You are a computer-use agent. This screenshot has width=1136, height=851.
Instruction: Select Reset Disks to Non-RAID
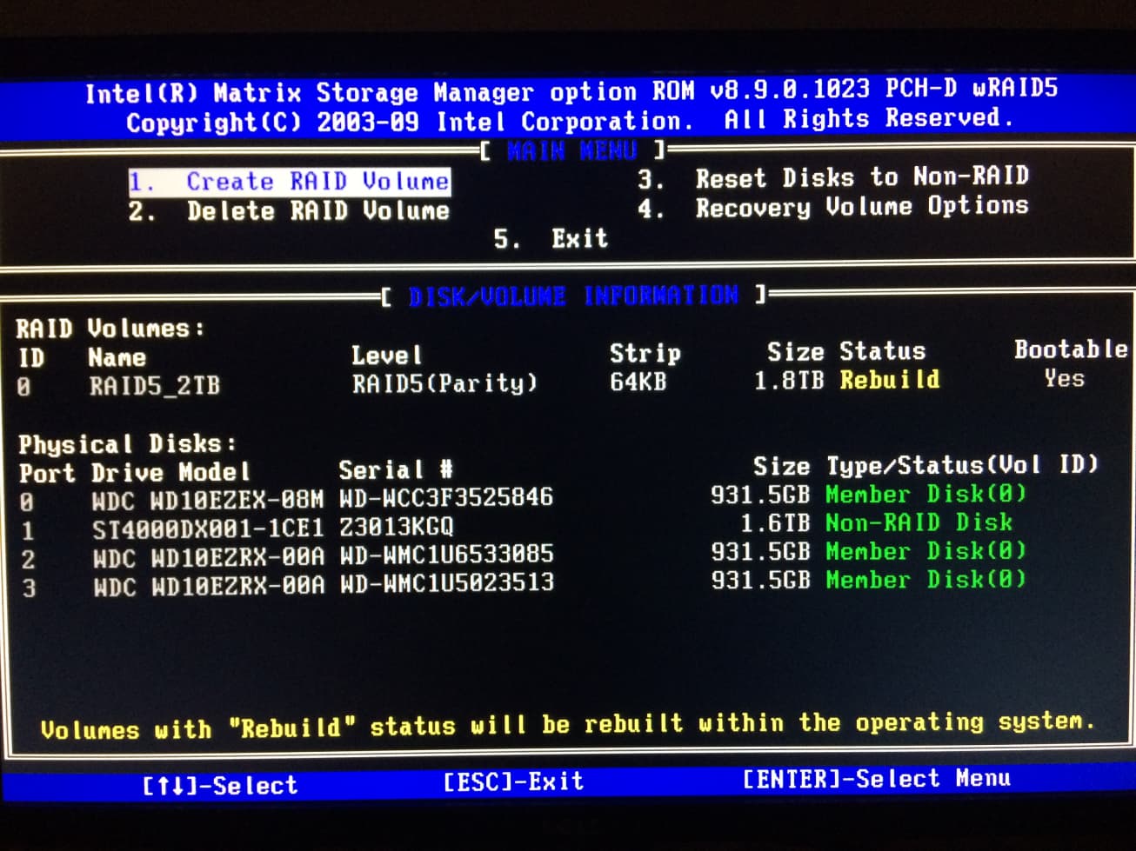833,177
